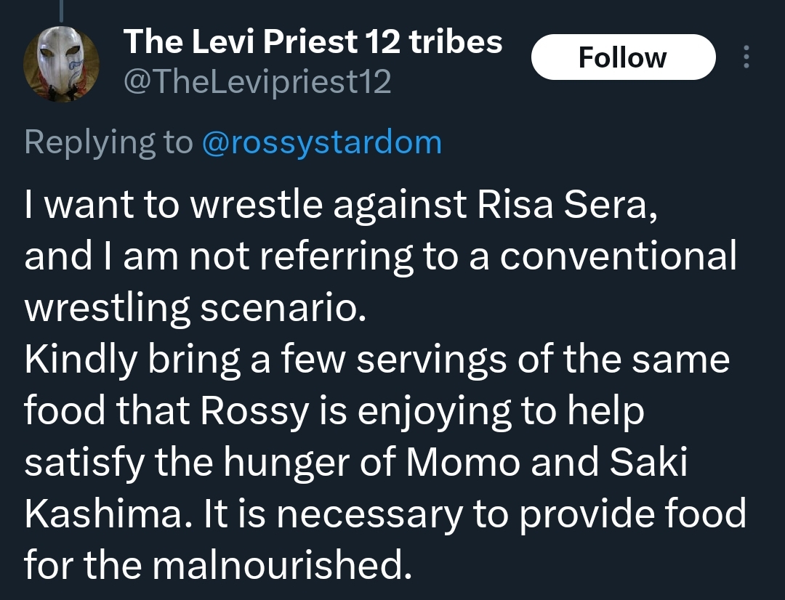Click the phrase 'wrestling scenario.' in the tweet
The image size is (785, 600).
(x=196, y=307)
